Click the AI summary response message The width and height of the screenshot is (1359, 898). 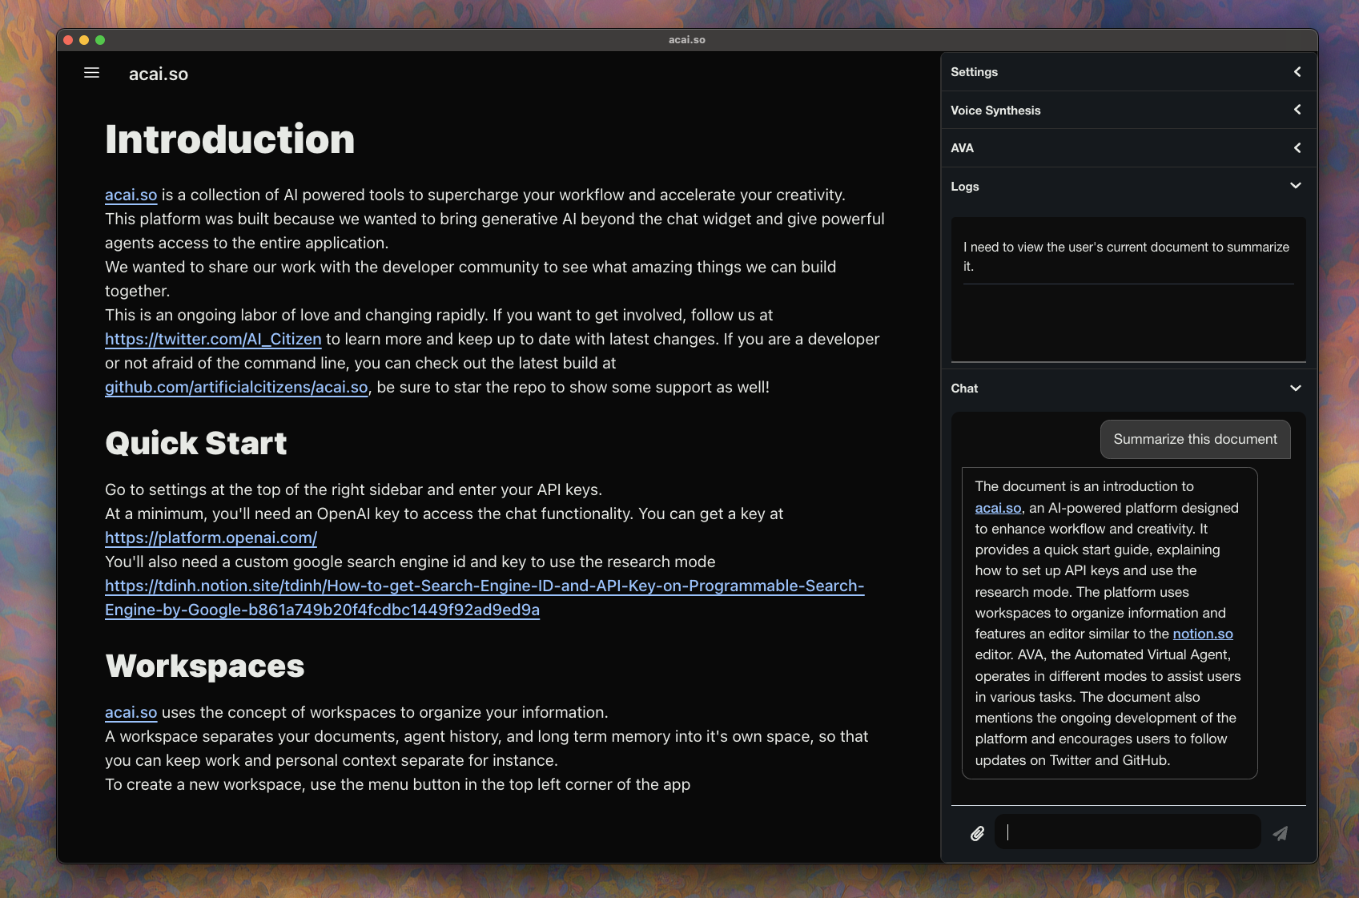[1109, 623]
